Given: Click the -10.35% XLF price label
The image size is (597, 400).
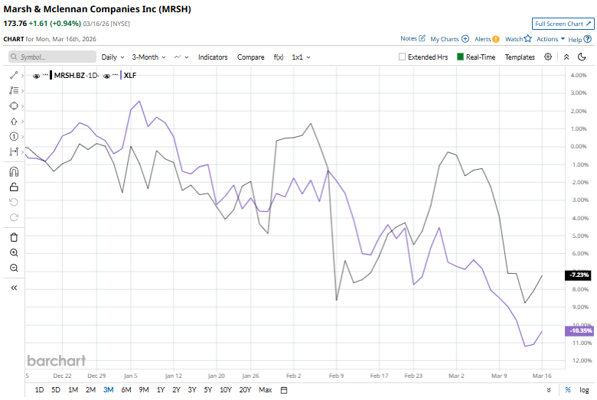Looking at the screenshot, I should (579, 330).
